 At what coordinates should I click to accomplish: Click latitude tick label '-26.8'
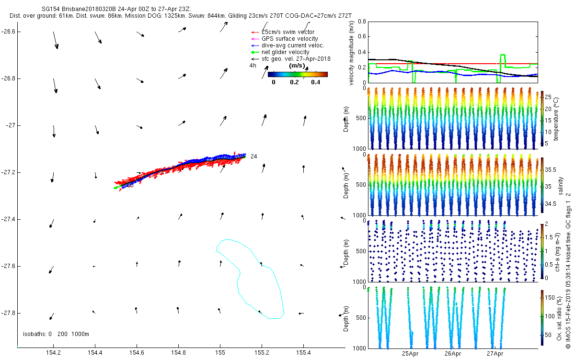[8, 79]
